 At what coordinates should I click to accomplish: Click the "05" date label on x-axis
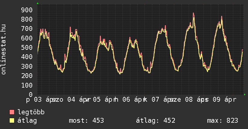[97, 100]
